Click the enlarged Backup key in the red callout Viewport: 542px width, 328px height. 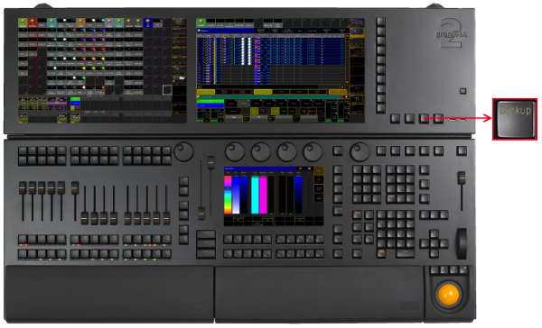click(x=515, y=119)
